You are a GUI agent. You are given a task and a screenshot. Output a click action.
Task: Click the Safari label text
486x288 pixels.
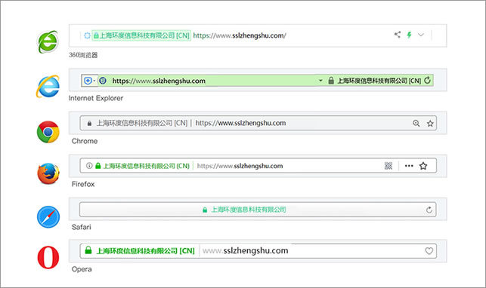click(81, 227)
